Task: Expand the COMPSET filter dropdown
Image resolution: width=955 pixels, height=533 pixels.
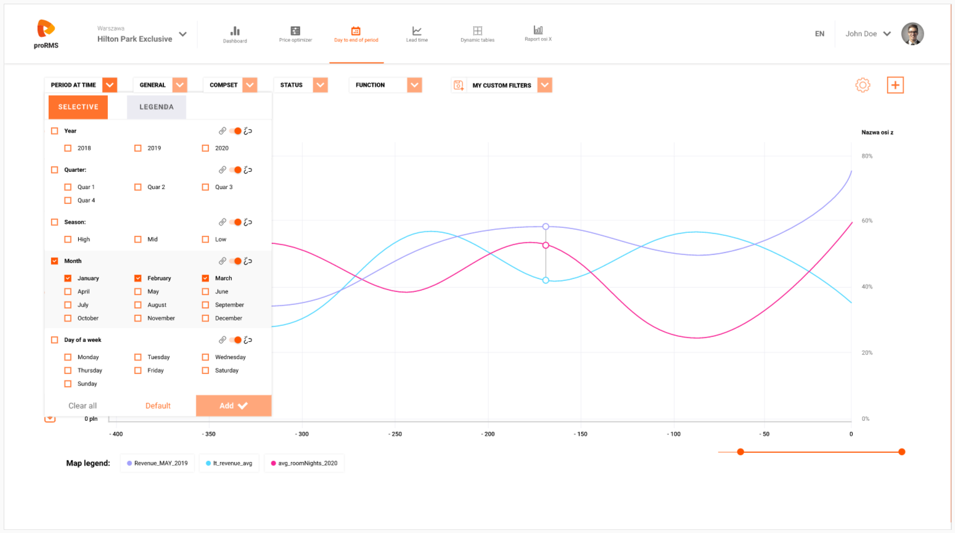Action: coord(250,85)
